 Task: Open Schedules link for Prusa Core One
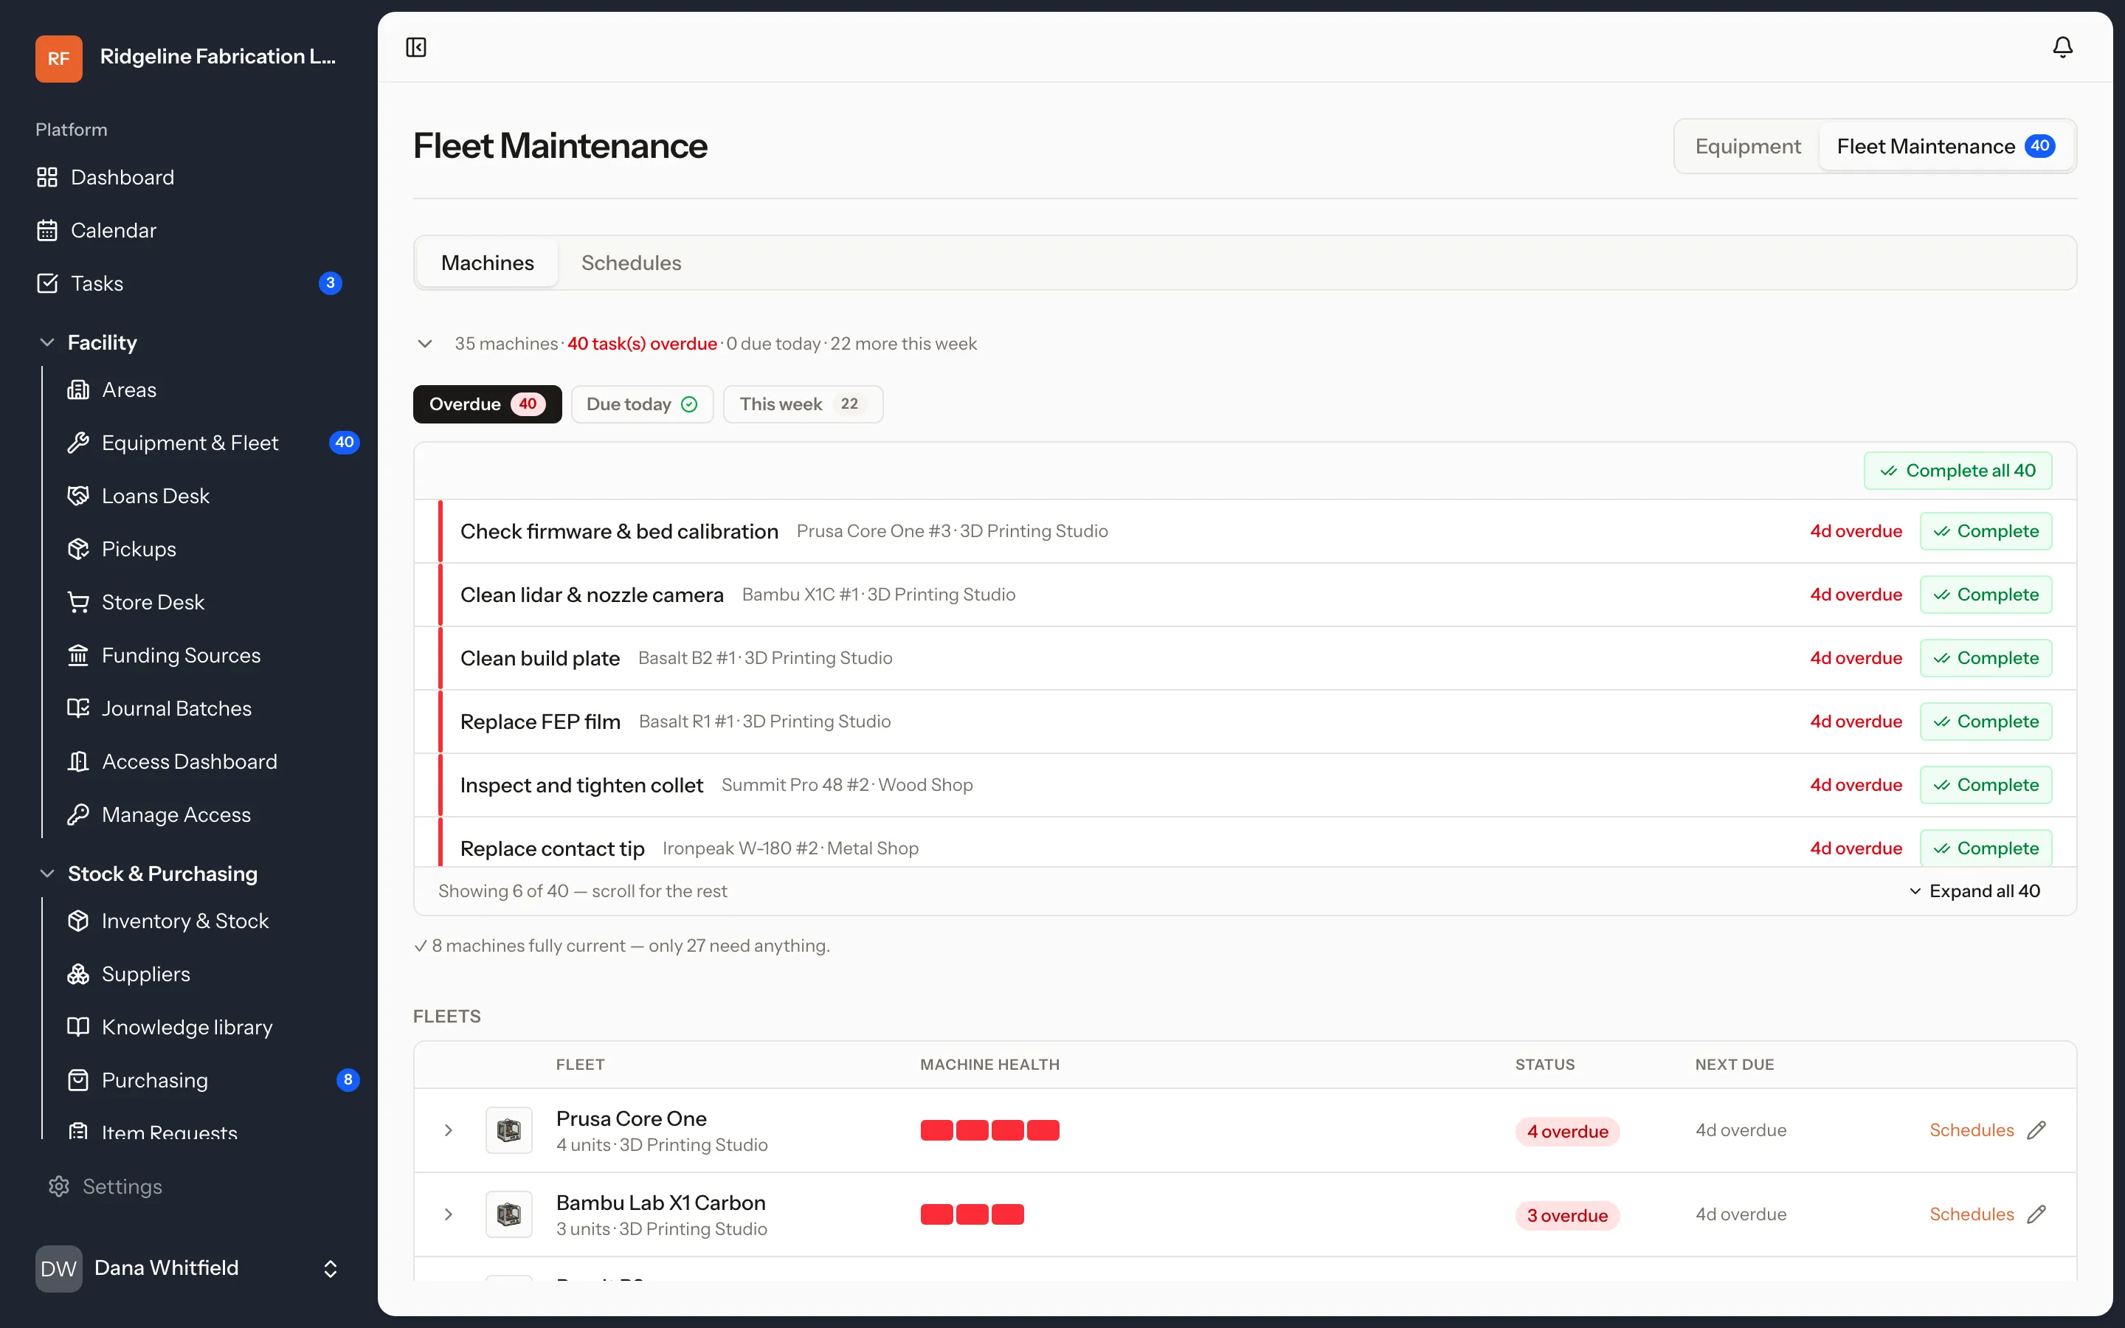pyautogui.click(x=1972, y=1130)
